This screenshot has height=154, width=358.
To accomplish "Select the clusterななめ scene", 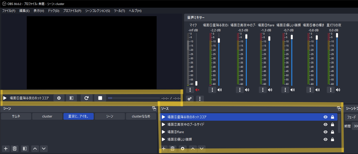I will pyautogui.click(x=141, y=116).
